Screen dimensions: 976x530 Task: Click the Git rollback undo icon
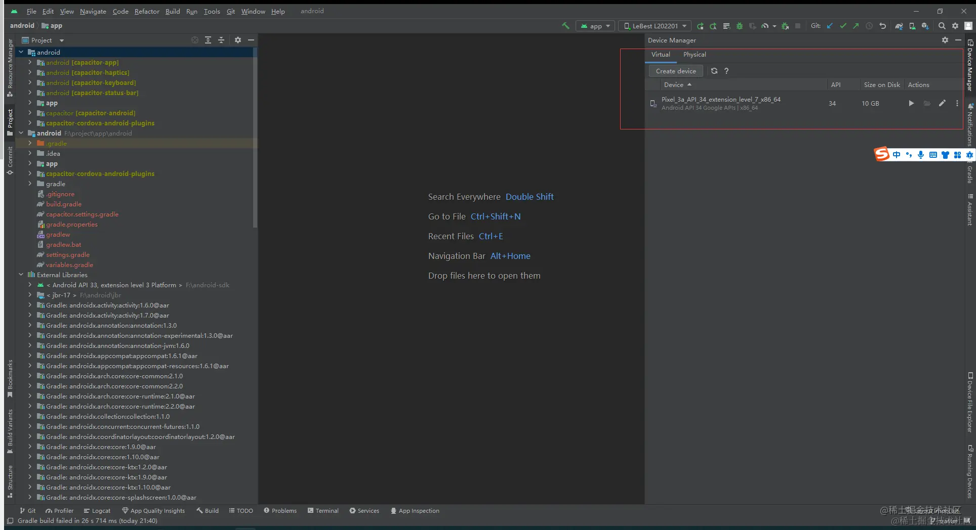point(882,26)
